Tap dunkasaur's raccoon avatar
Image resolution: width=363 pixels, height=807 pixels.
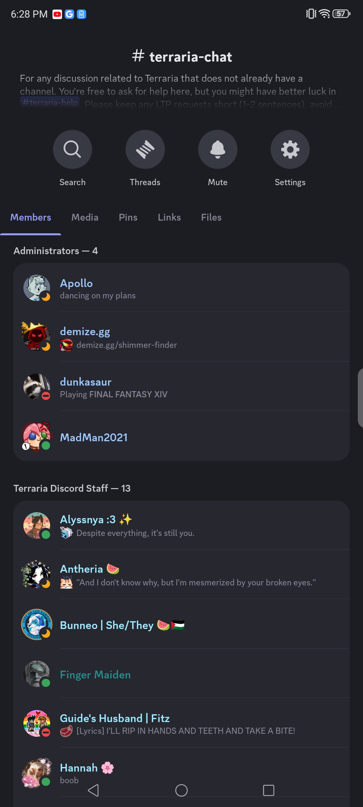37,387
